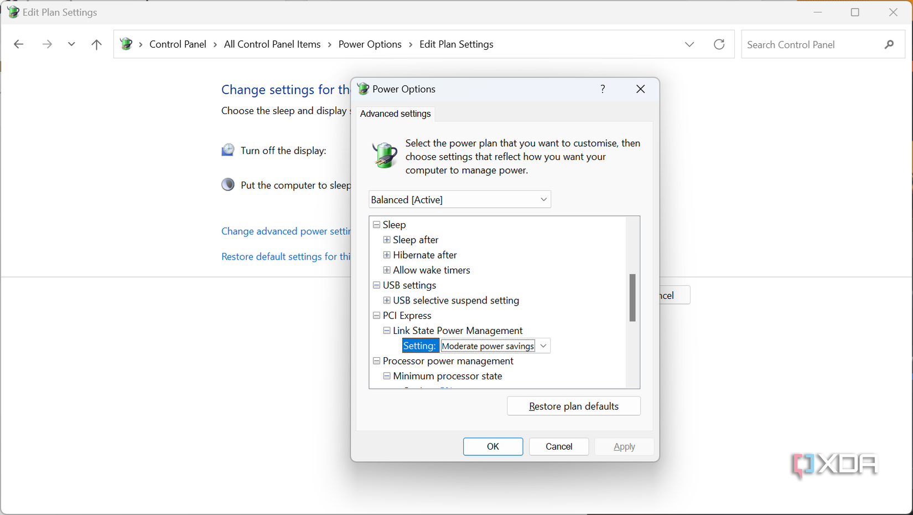
Task: Open recent locations chevron
Action: point(71,44)
